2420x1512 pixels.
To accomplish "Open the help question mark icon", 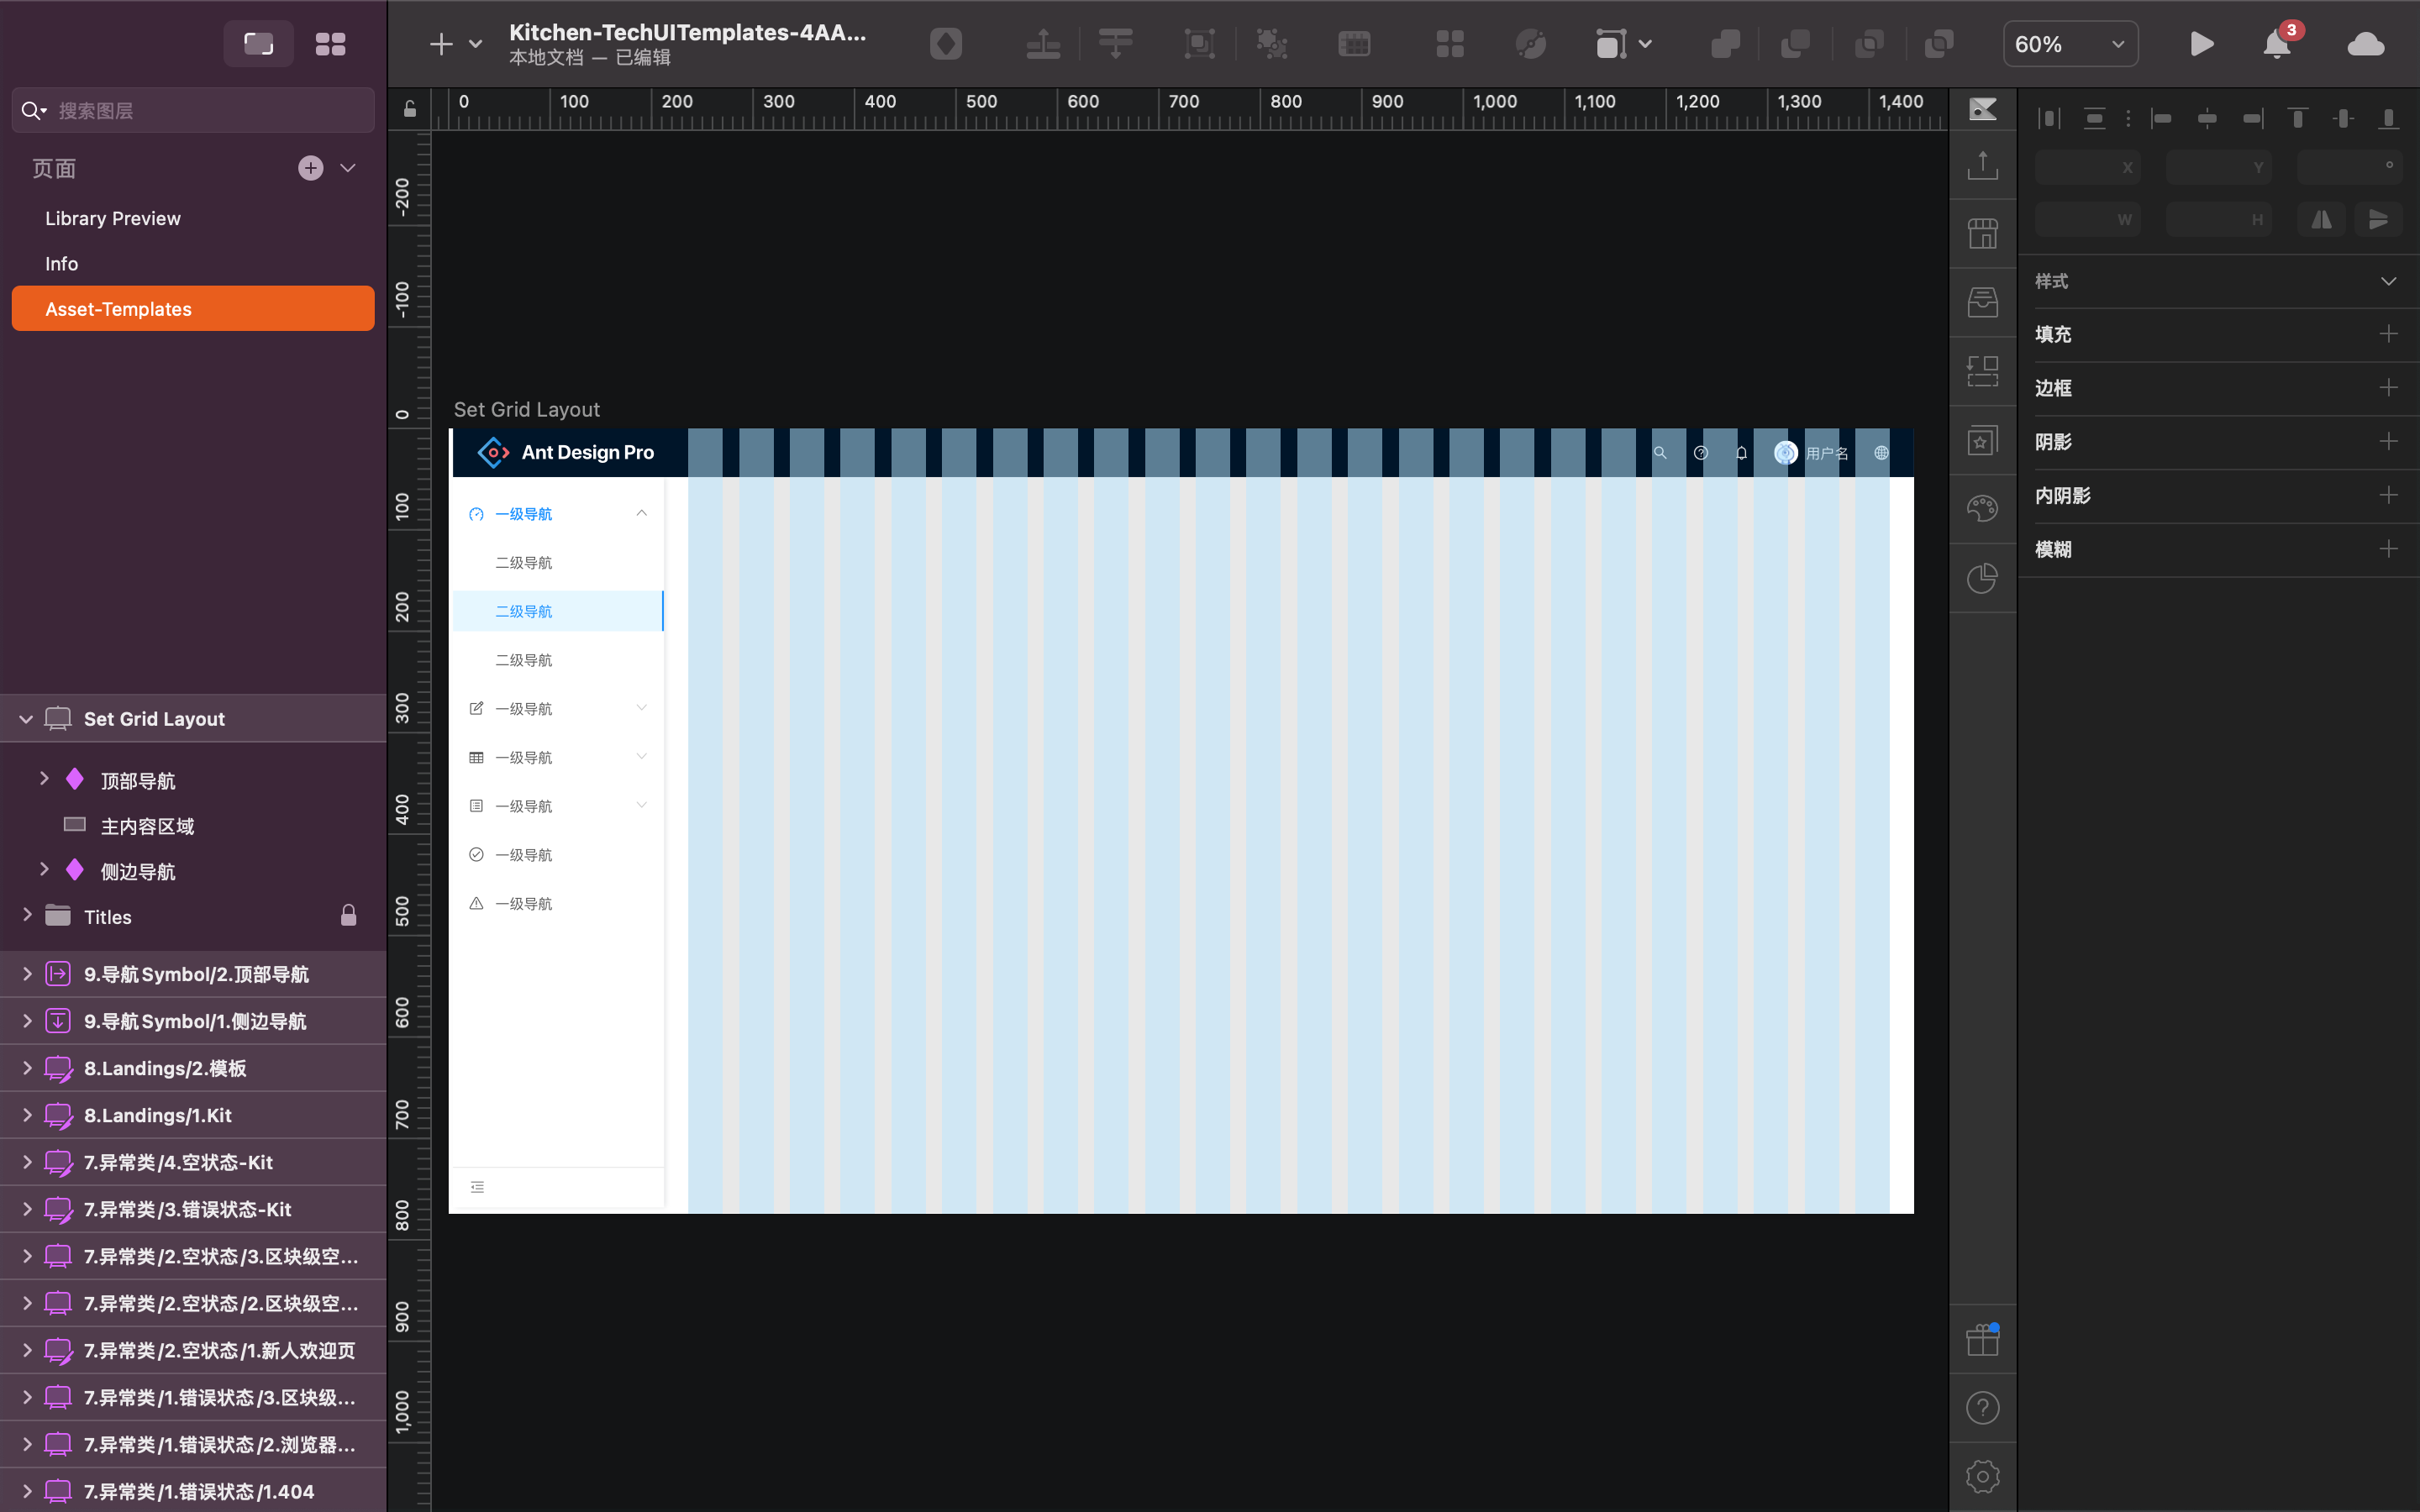I will [x=1982, y=1408].
